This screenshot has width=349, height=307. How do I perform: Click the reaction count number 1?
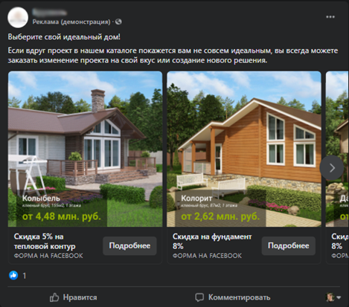25,276
